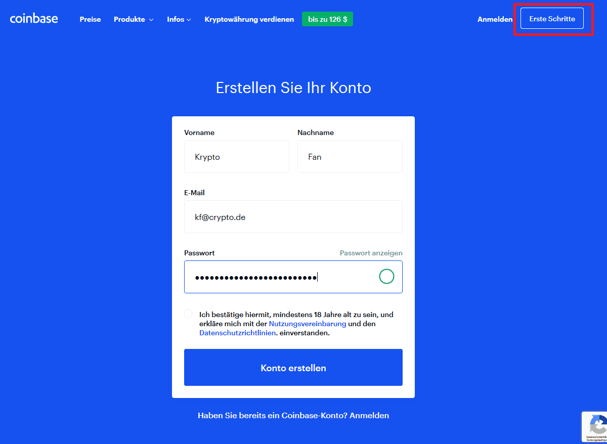Screen dimensions: 607x444
Task: Open Kryptowährung verdienen in navigation
Action: (249, 19)
